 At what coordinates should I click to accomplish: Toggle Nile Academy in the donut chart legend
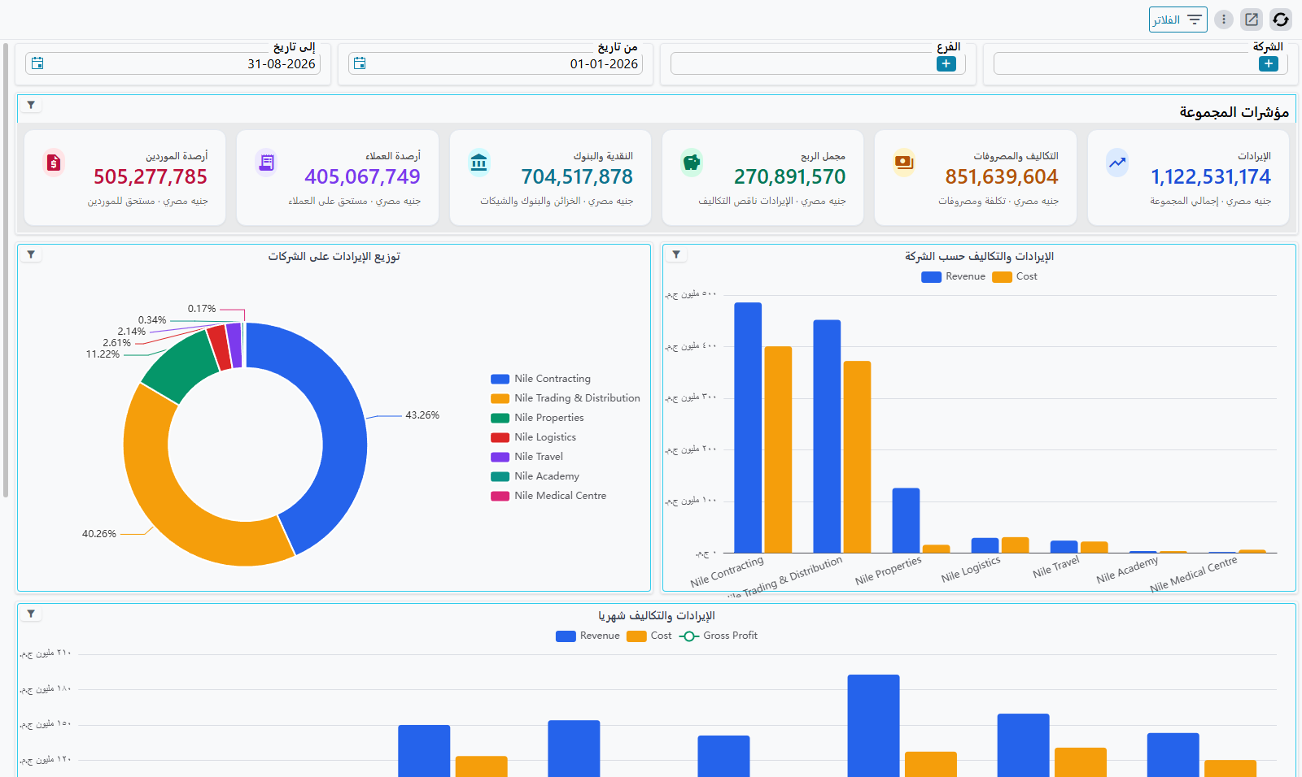(x=535, y=476)
